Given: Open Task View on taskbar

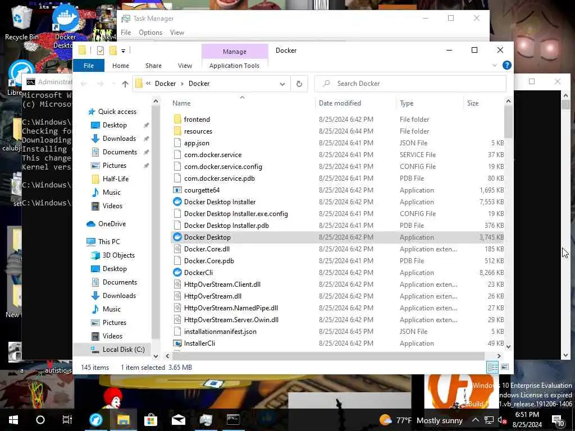Looking at the screenshot, I should pyautogui.click(x=67, y=420).
